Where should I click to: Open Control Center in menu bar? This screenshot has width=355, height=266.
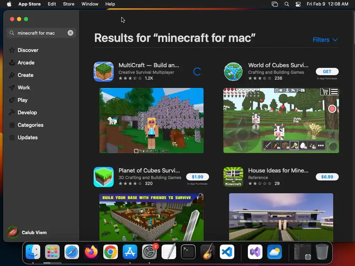(x=298, y=4)
